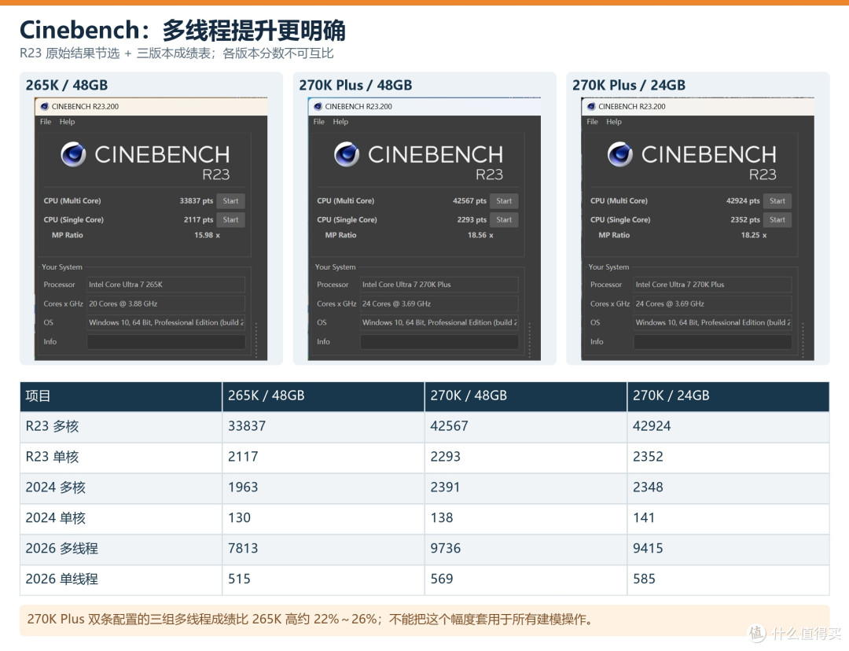Open File menu in 270K Plus / 48GB window
849x651 pixels.
click(x=319, y=121)
